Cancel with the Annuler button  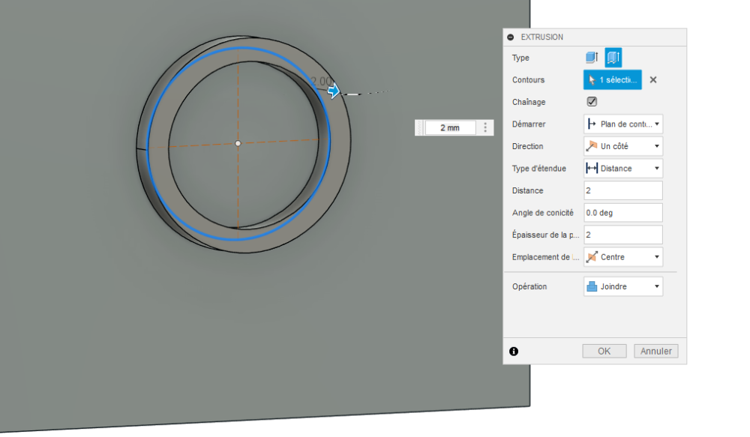(655, 351)
